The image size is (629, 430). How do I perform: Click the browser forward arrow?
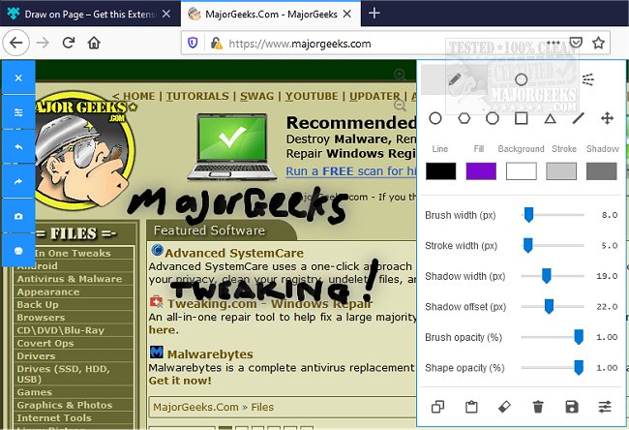coord(43,43)
